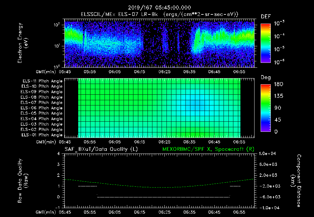Click the 10^2 electron energy axis tick
Viewport: 314px width, 217px height.
[x=57, y=25]
